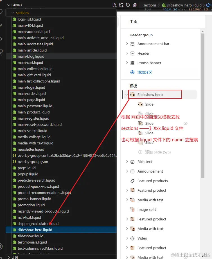The width and height of the screenshot is (212, 259).
Task: Click the Announcement bar section icon
Action: [x=132, y=44]
